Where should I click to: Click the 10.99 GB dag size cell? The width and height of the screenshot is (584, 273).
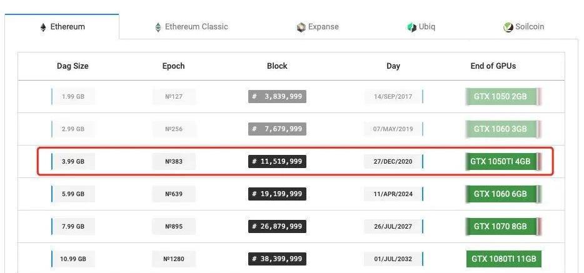[x=73, y=259]
